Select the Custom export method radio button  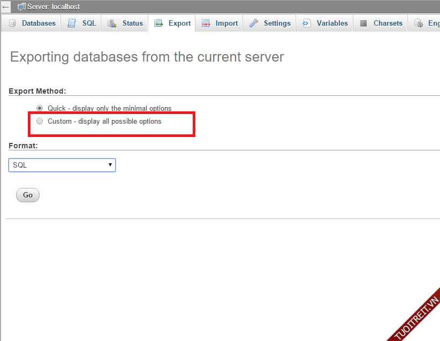(x=40, y=122)
